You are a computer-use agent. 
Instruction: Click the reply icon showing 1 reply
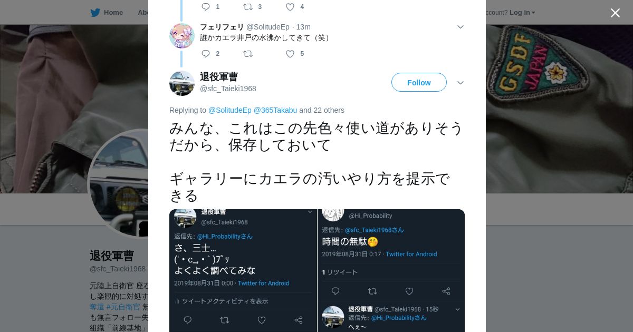click(206, 7)
